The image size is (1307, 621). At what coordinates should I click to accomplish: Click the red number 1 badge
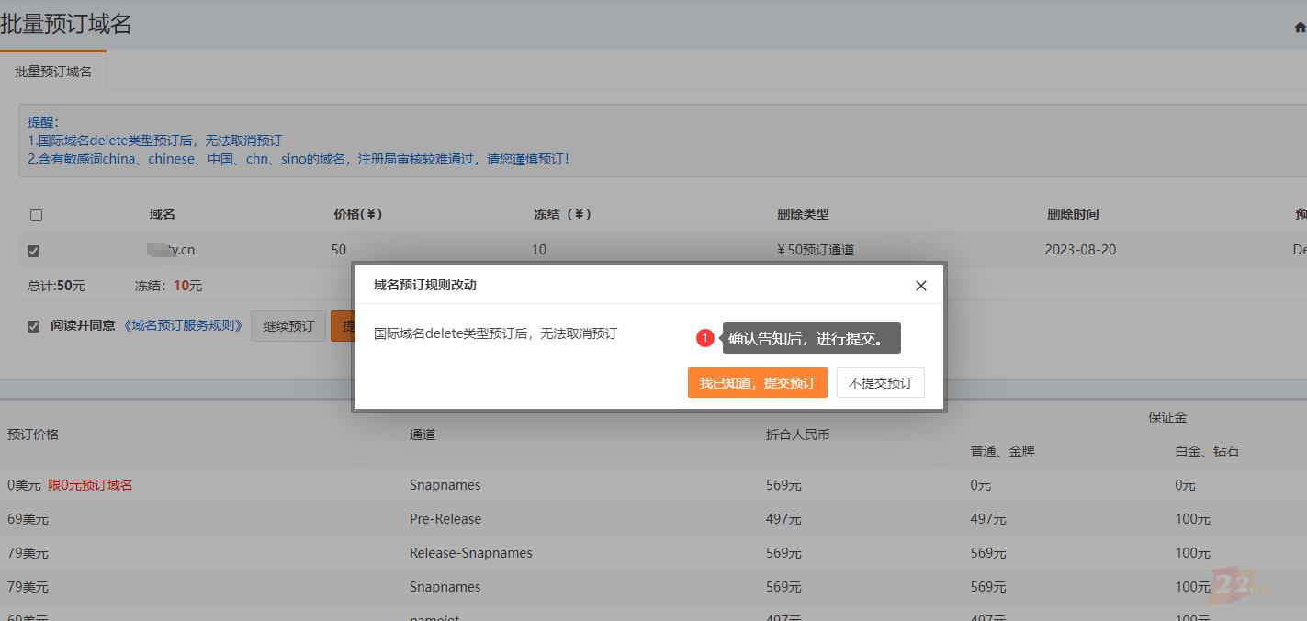point(704,338)
